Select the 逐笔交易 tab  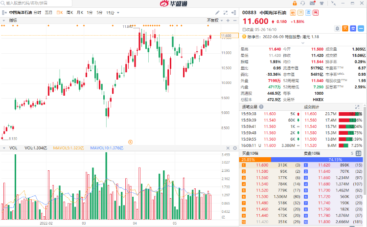coord(250,107)
